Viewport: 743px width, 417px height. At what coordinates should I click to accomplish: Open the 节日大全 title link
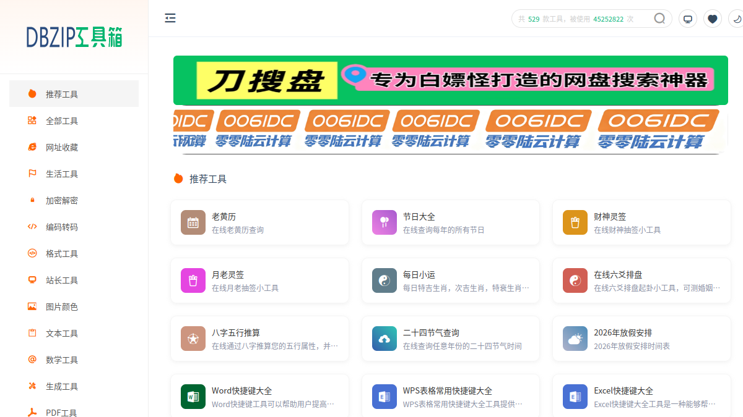pyautogui.click(x=419, y=217)
